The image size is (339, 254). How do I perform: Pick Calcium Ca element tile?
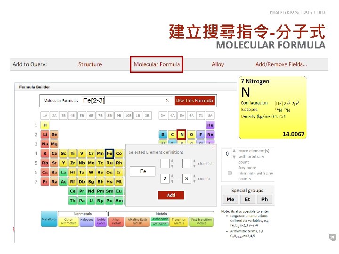coord(54,153)
